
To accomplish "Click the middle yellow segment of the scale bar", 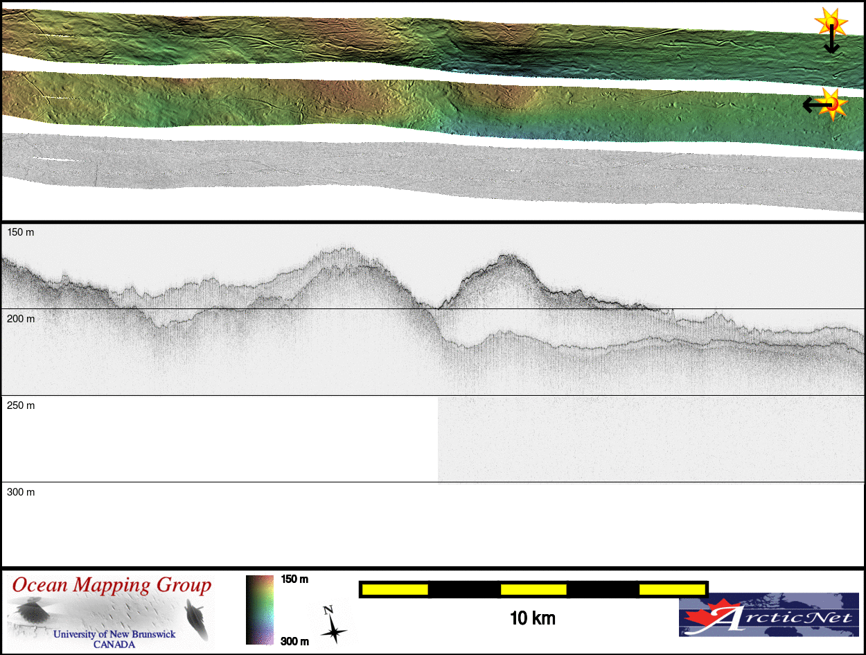I will 533,589.
